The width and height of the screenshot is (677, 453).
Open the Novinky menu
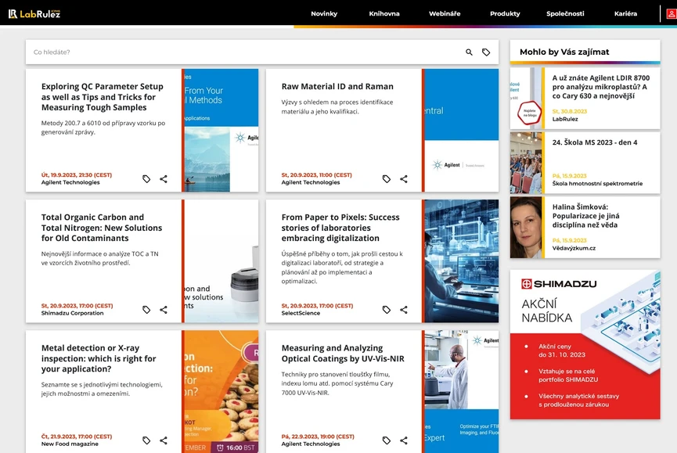(x=324, y=14)
